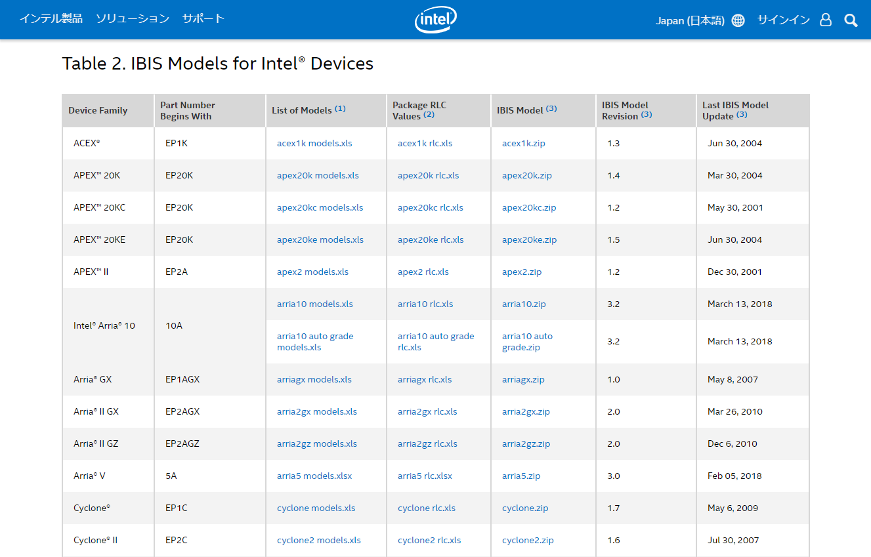Download arria2gx.zip file

526,411
